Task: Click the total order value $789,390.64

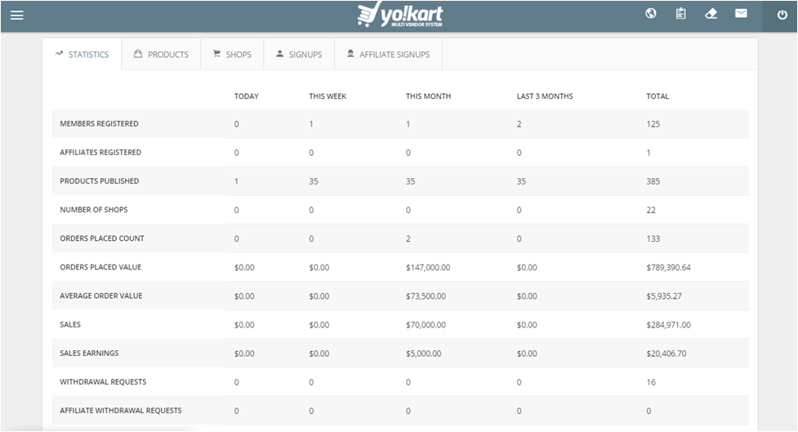Action: coord(669,268)
